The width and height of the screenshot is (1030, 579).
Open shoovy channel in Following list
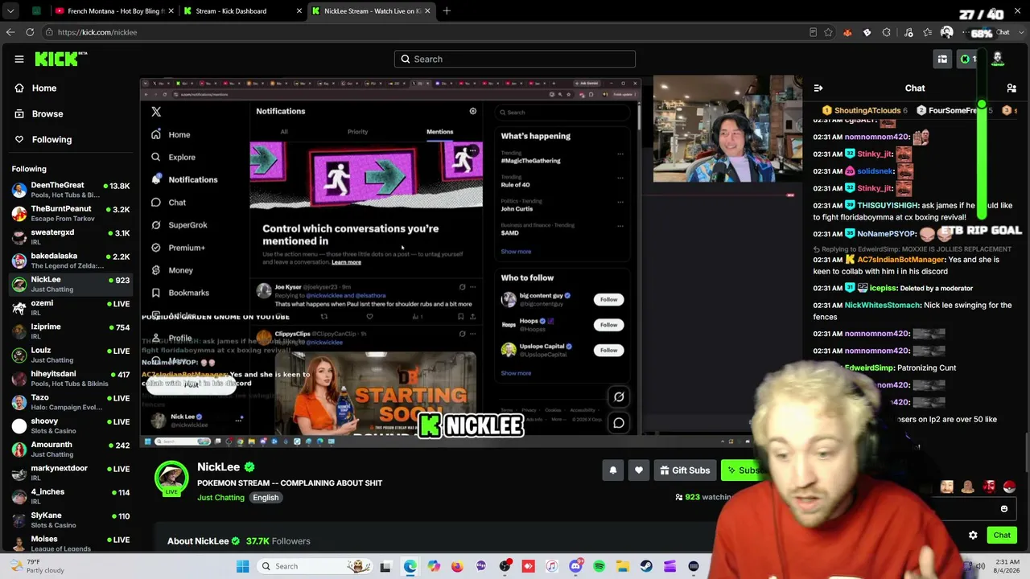70,425
